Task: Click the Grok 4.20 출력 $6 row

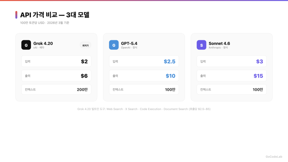Action: click(56, 76)
